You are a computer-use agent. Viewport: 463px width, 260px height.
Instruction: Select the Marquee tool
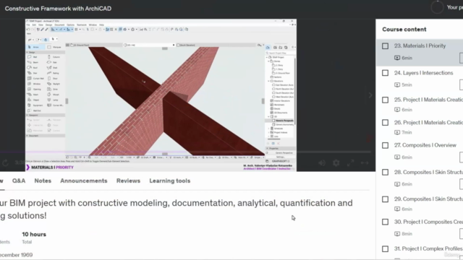click(x=54, y=47)
